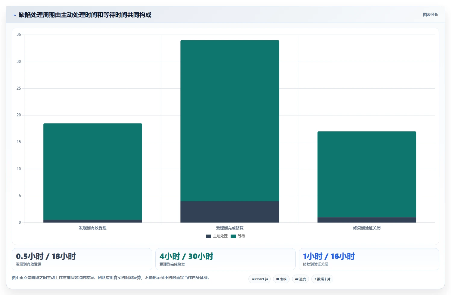Toggle the 主动处理 legend color box
Screen dimensions: 451x295
click(x=209, y=236)
